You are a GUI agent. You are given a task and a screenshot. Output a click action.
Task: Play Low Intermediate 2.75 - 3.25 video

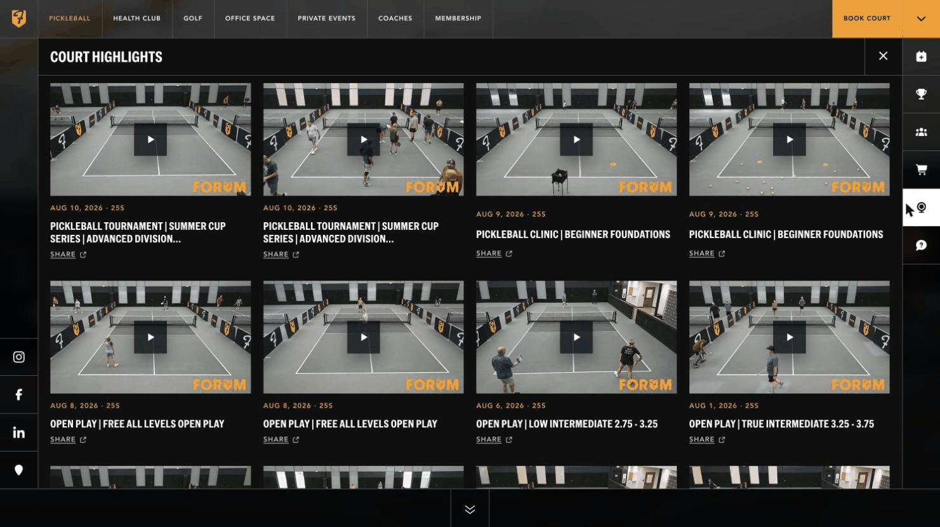pos(576,337)
